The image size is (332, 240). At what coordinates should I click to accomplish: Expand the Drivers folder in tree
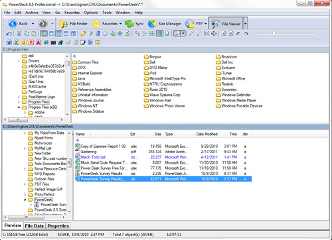click(19, 61)
